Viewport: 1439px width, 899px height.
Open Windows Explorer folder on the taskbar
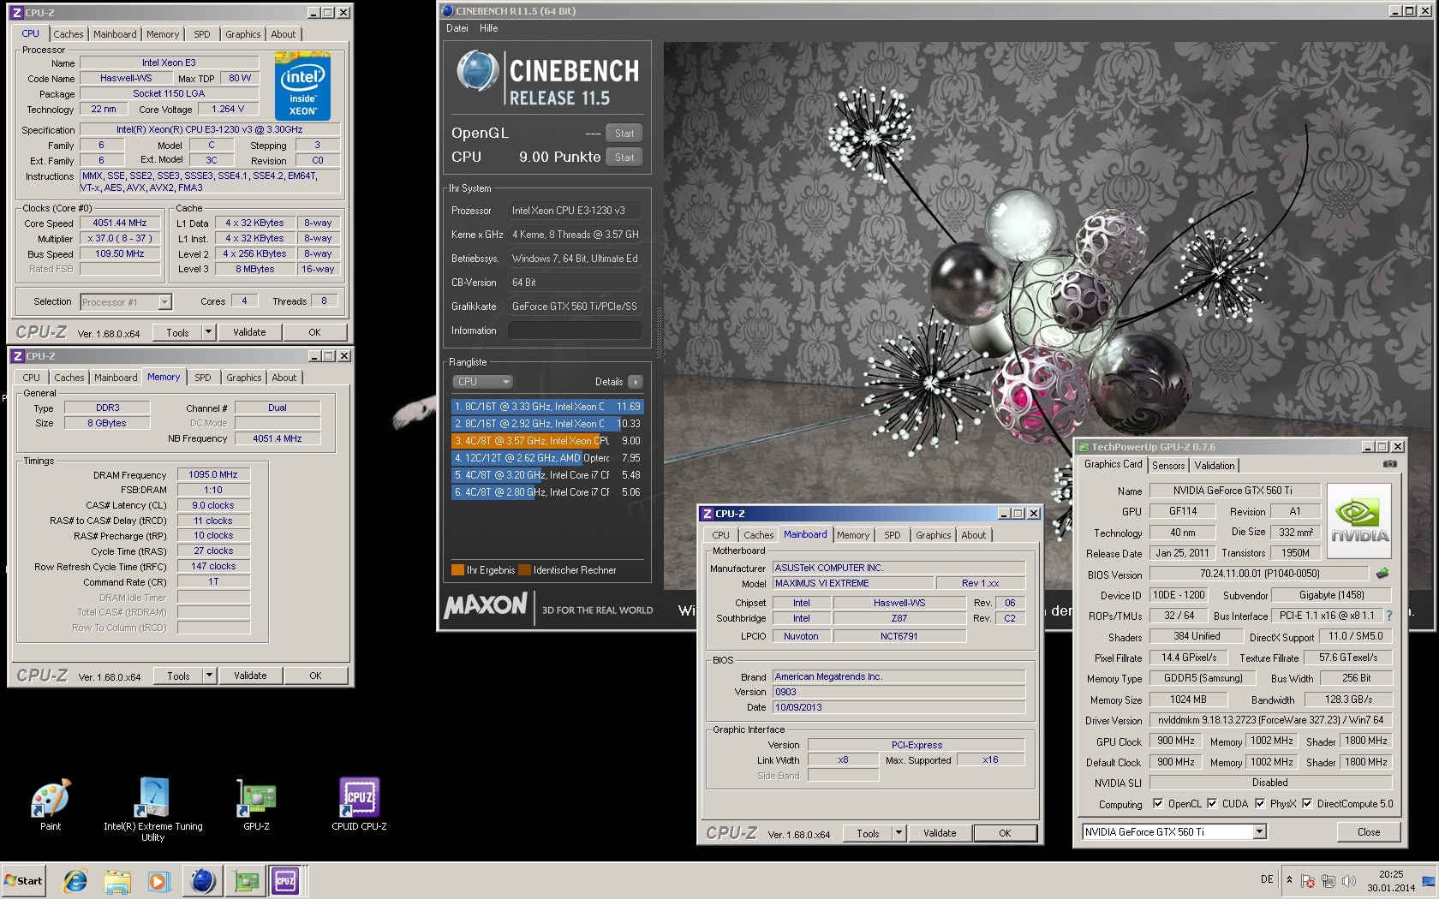(x=117, y=881)
